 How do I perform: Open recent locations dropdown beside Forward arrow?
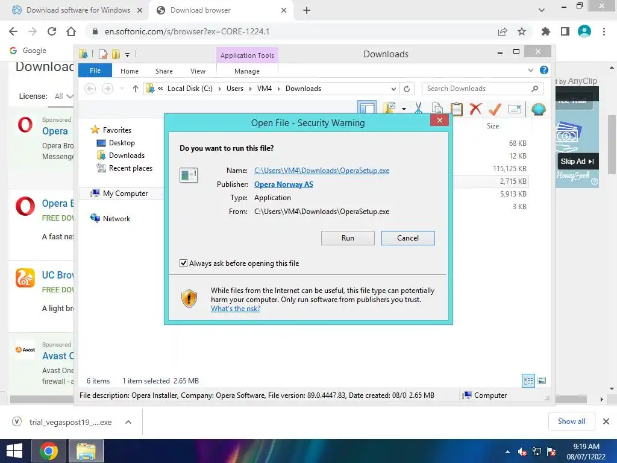122,89
